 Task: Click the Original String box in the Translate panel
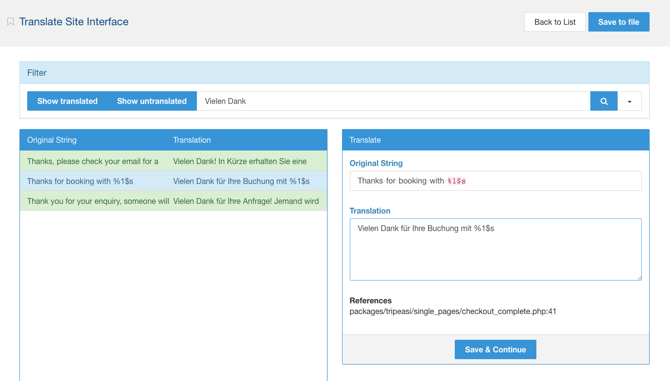coord(496,181)
